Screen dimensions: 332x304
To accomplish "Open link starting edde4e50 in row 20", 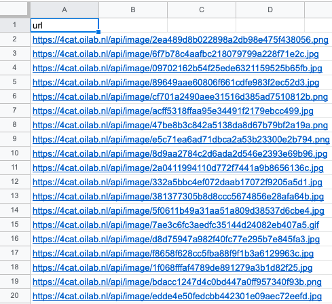I will coord(177,297).
